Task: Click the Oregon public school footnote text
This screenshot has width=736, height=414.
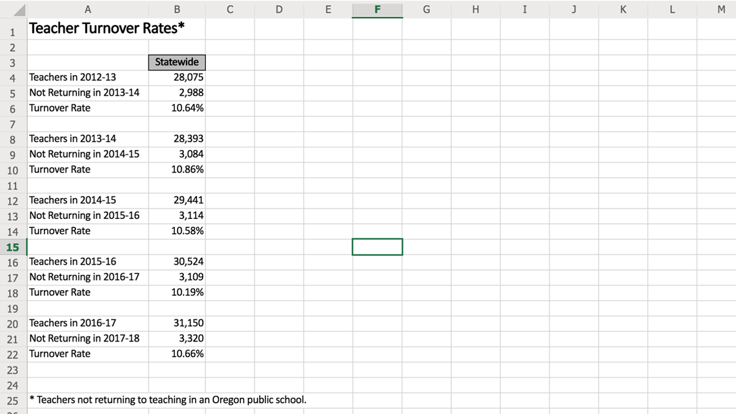Action: [x=168, y=400]
